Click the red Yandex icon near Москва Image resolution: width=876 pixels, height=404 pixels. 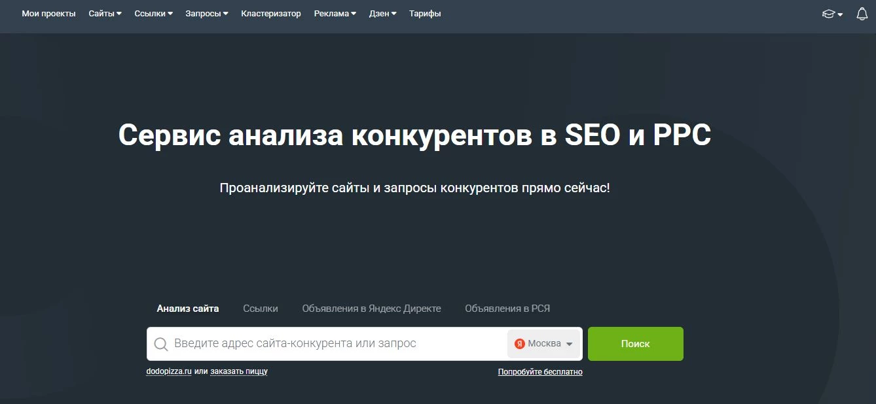click(519, 343)
